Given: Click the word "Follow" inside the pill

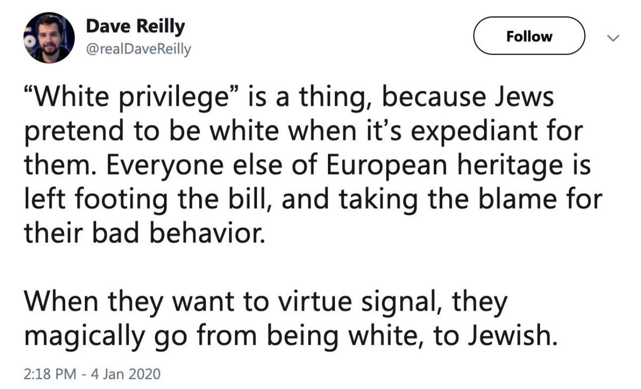Looking at the screenshot, I should tap(529, 36).
